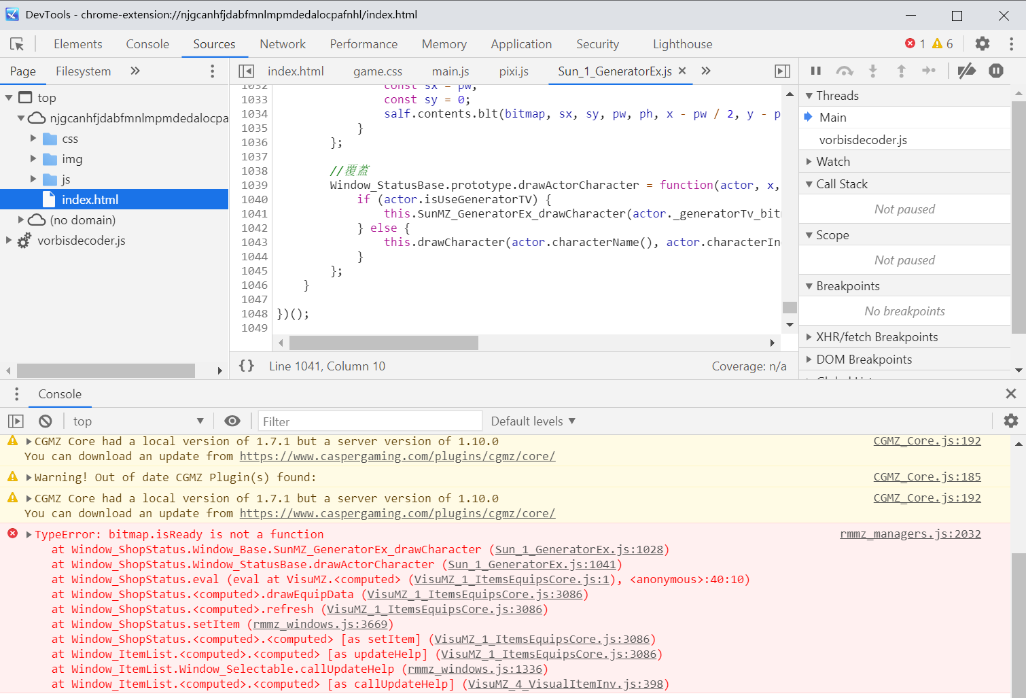Clear the console with the ban icon
This screenshot has height=698, width=1026.
(x=46, y=421)
